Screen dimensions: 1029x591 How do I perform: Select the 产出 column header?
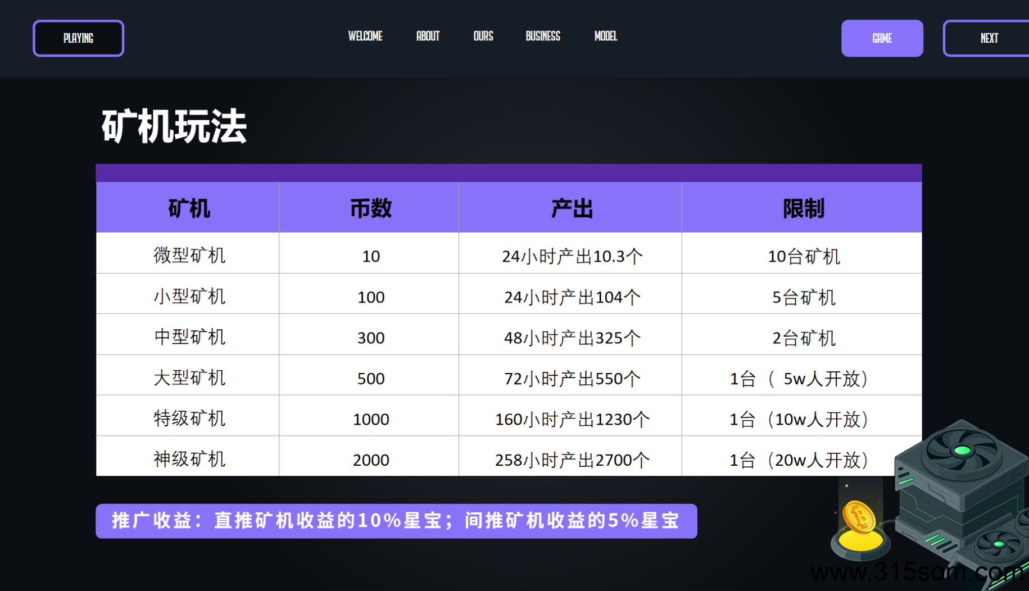(572, 208)
